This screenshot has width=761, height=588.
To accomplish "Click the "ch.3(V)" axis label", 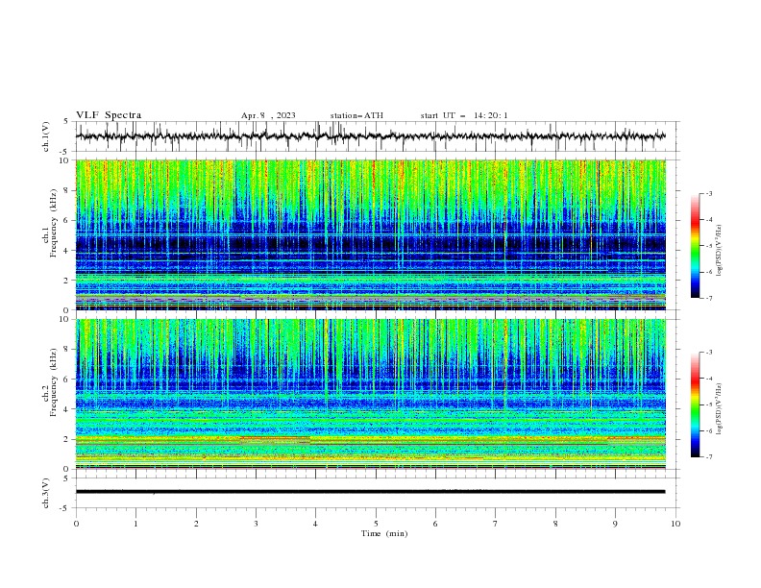I will coord(46,493).
